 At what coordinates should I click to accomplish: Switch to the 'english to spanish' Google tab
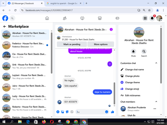tap(64, 3)
